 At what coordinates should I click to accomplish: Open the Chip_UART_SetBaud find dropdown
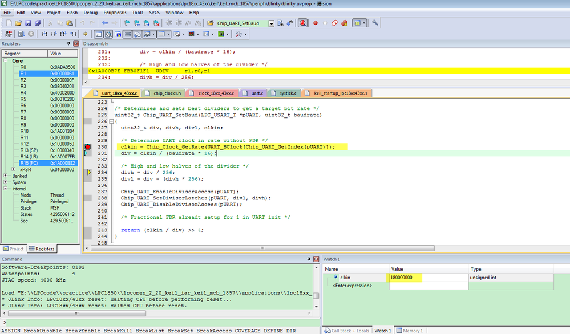[x=271, y=23]
